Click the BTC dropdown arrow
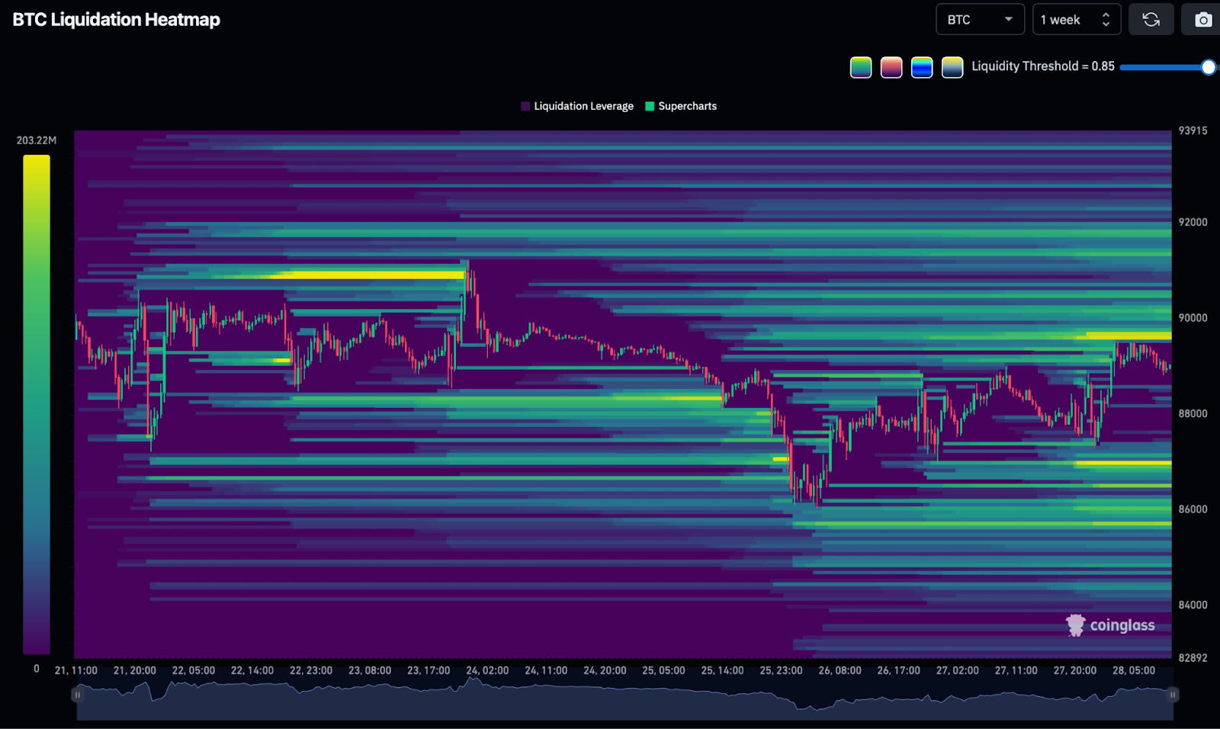 (x=1009, y=20)
